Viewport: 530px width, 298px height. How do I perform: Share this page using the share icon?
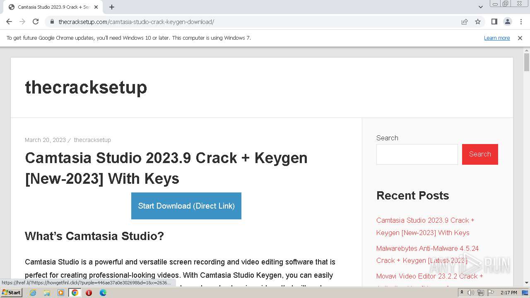tap(465, 22)
